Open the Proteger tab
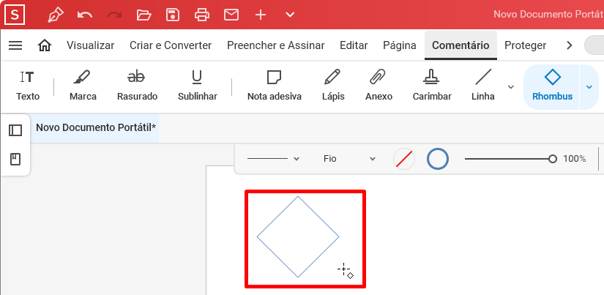The width and height of the screenshot is (604, 295). (x=526, y=45)
